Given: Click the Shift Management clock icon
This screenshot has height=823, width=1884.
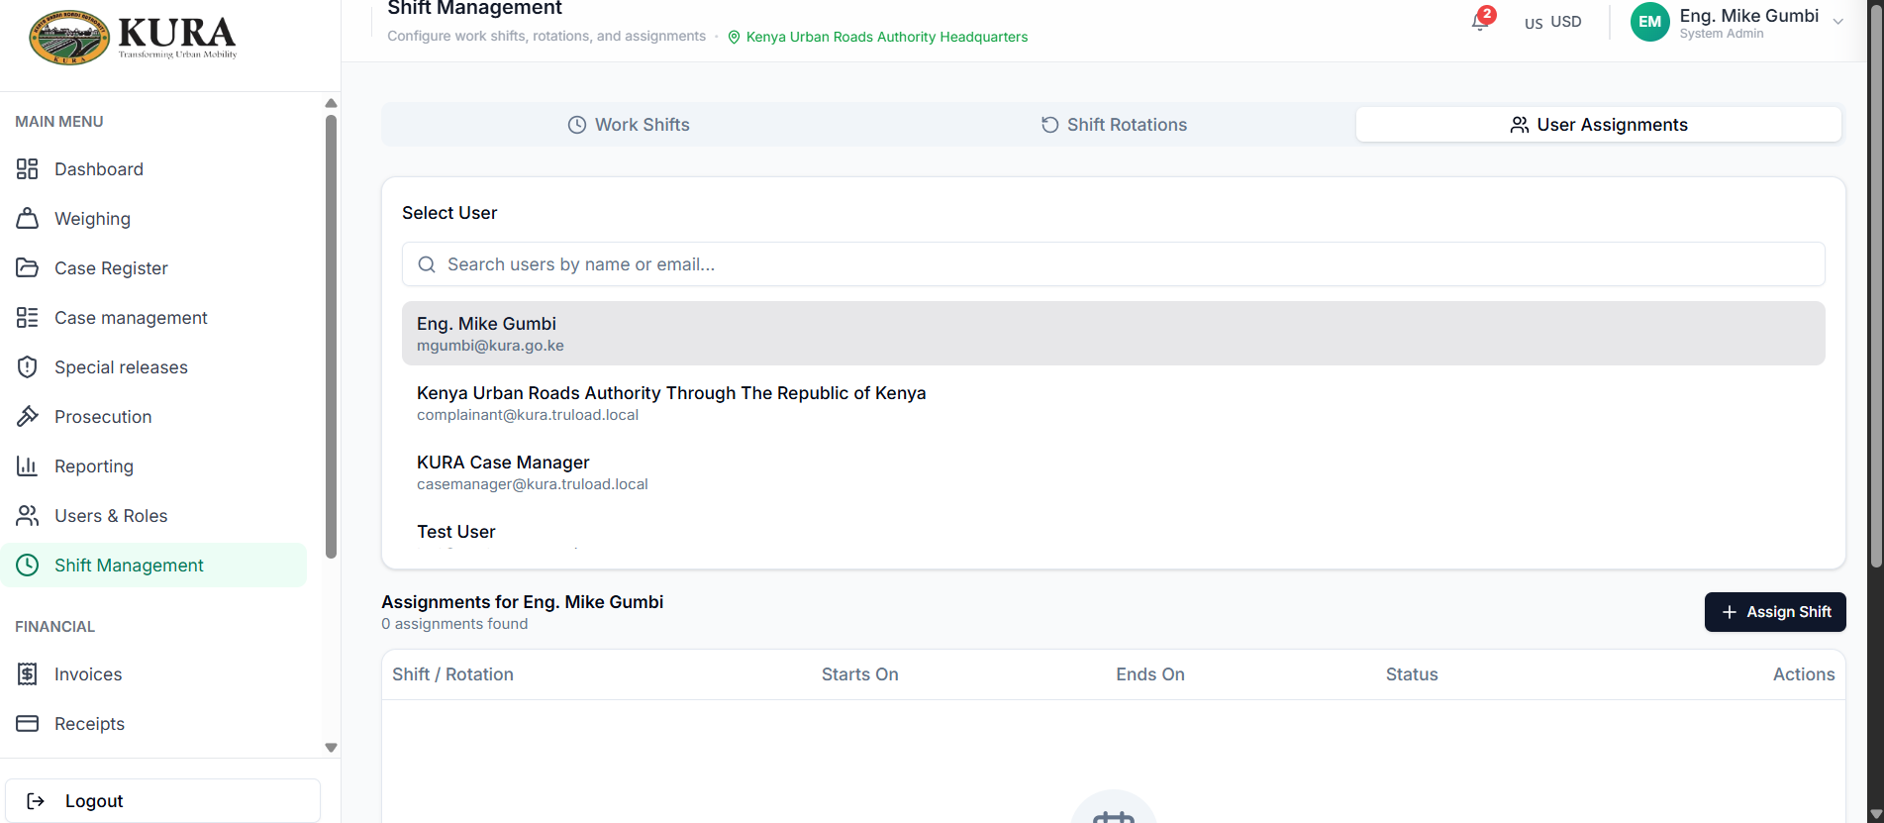Looking at the screenshot, I should tap(28, 566).
